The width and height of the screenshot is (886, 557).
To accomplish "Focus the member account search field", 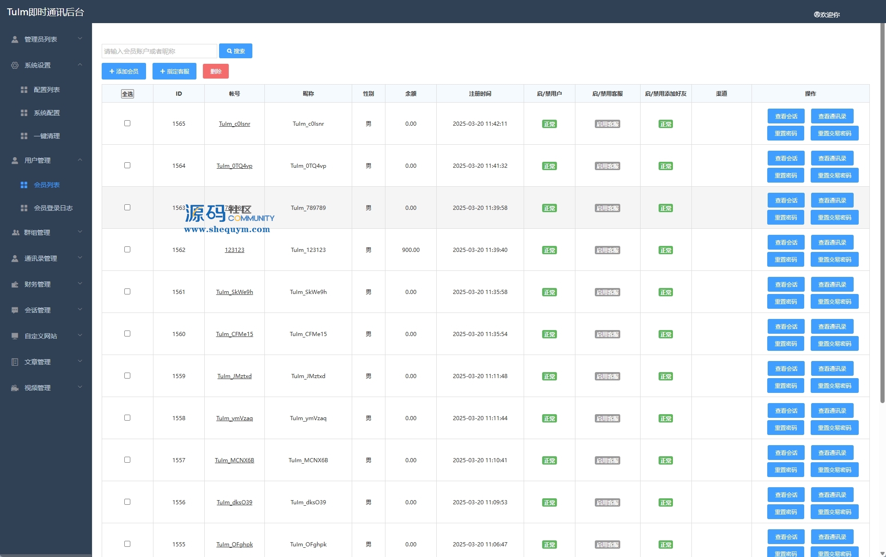I will point(159,51).
